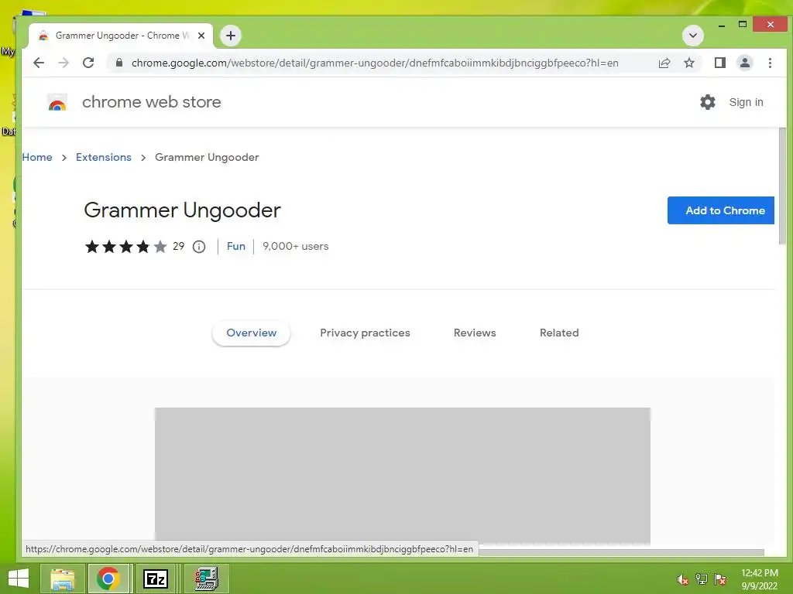793x594 pixels.
Task: View site information via padlock icon
Action: 118,63
